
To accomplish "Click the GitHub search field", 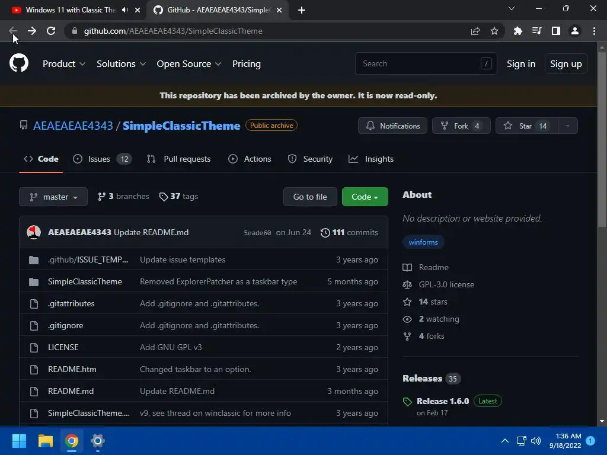I will (x=426, y=63).
